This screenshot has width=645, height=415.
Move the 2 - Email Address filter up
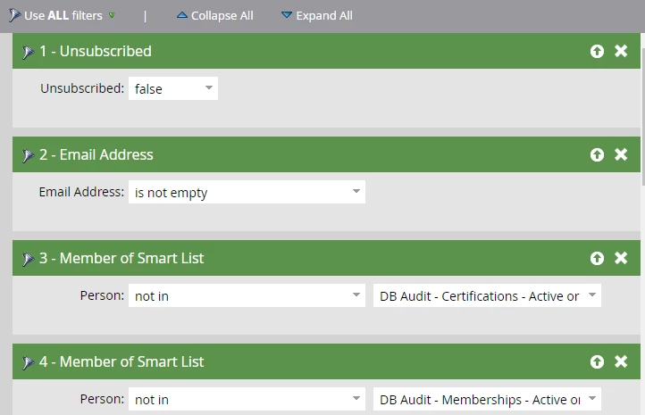point(597,155)
